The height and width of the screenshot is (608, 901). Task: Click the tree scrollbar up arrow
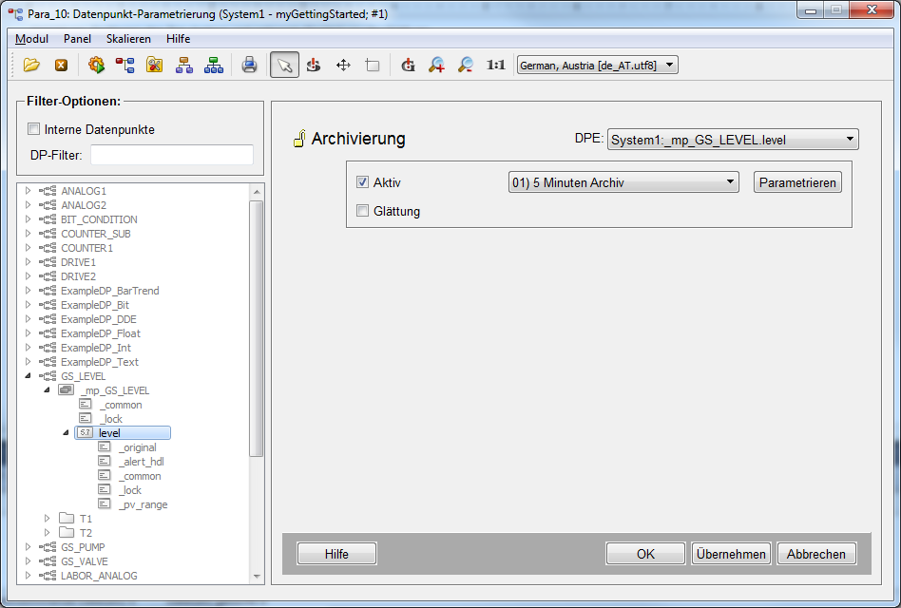(257, 192)
